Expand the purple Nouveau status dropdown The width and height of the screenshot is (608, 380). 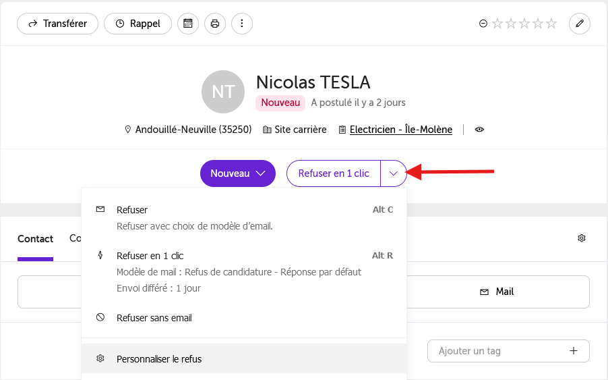[238, 173]
